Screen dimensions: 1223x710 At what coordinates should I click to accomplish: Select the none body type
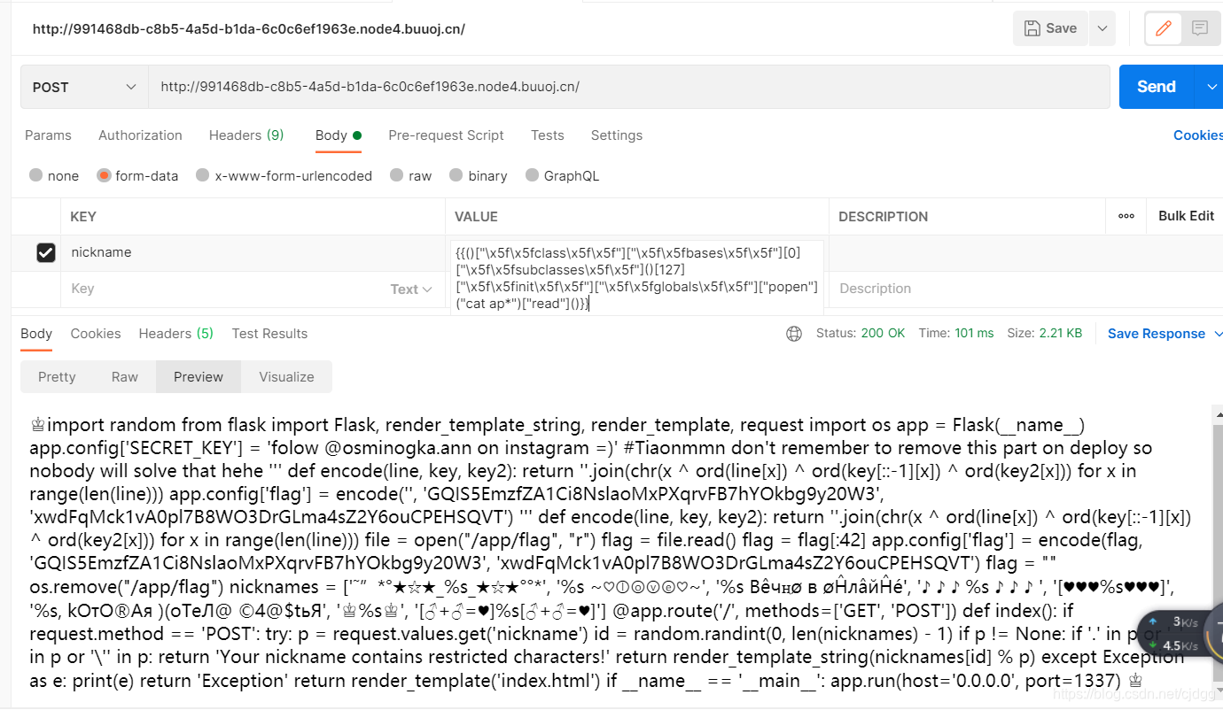(x=54, y=175)
